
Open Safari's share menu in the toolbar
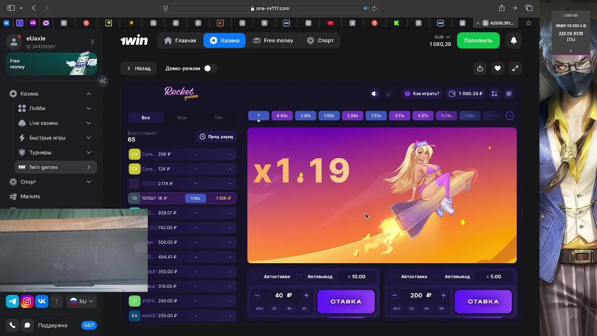[502, 8]
